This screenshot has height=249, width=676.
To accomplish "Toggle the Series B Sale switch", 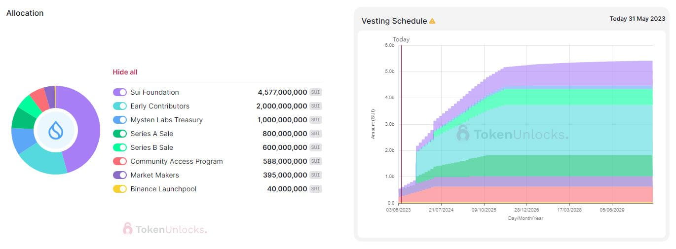I will (x=120, y=147).
